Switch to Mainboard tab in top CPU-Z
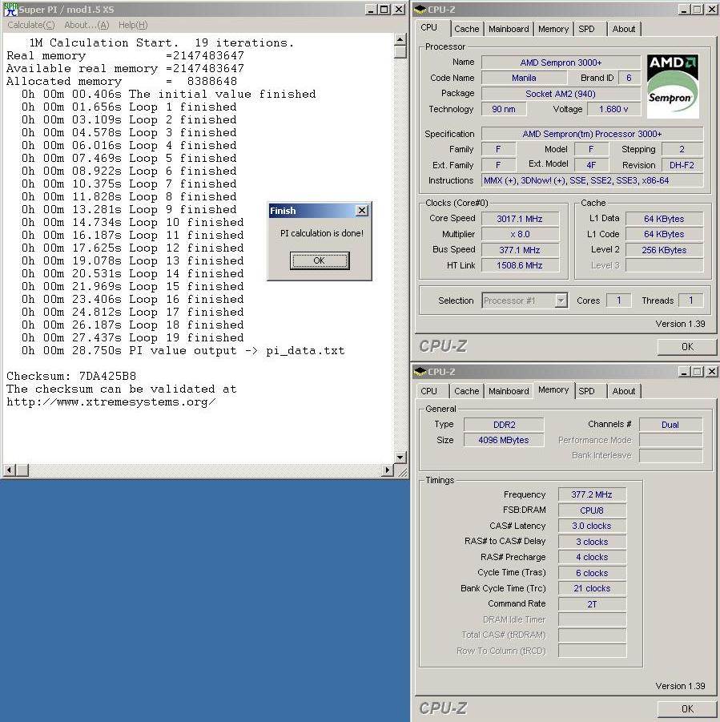 tap(509, 29)
